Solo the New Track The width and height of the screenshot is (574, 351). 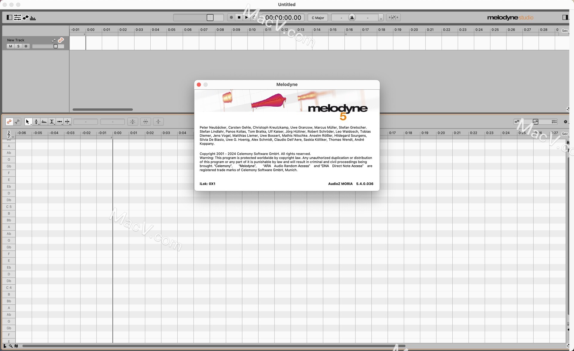click(x=18, y=46)
